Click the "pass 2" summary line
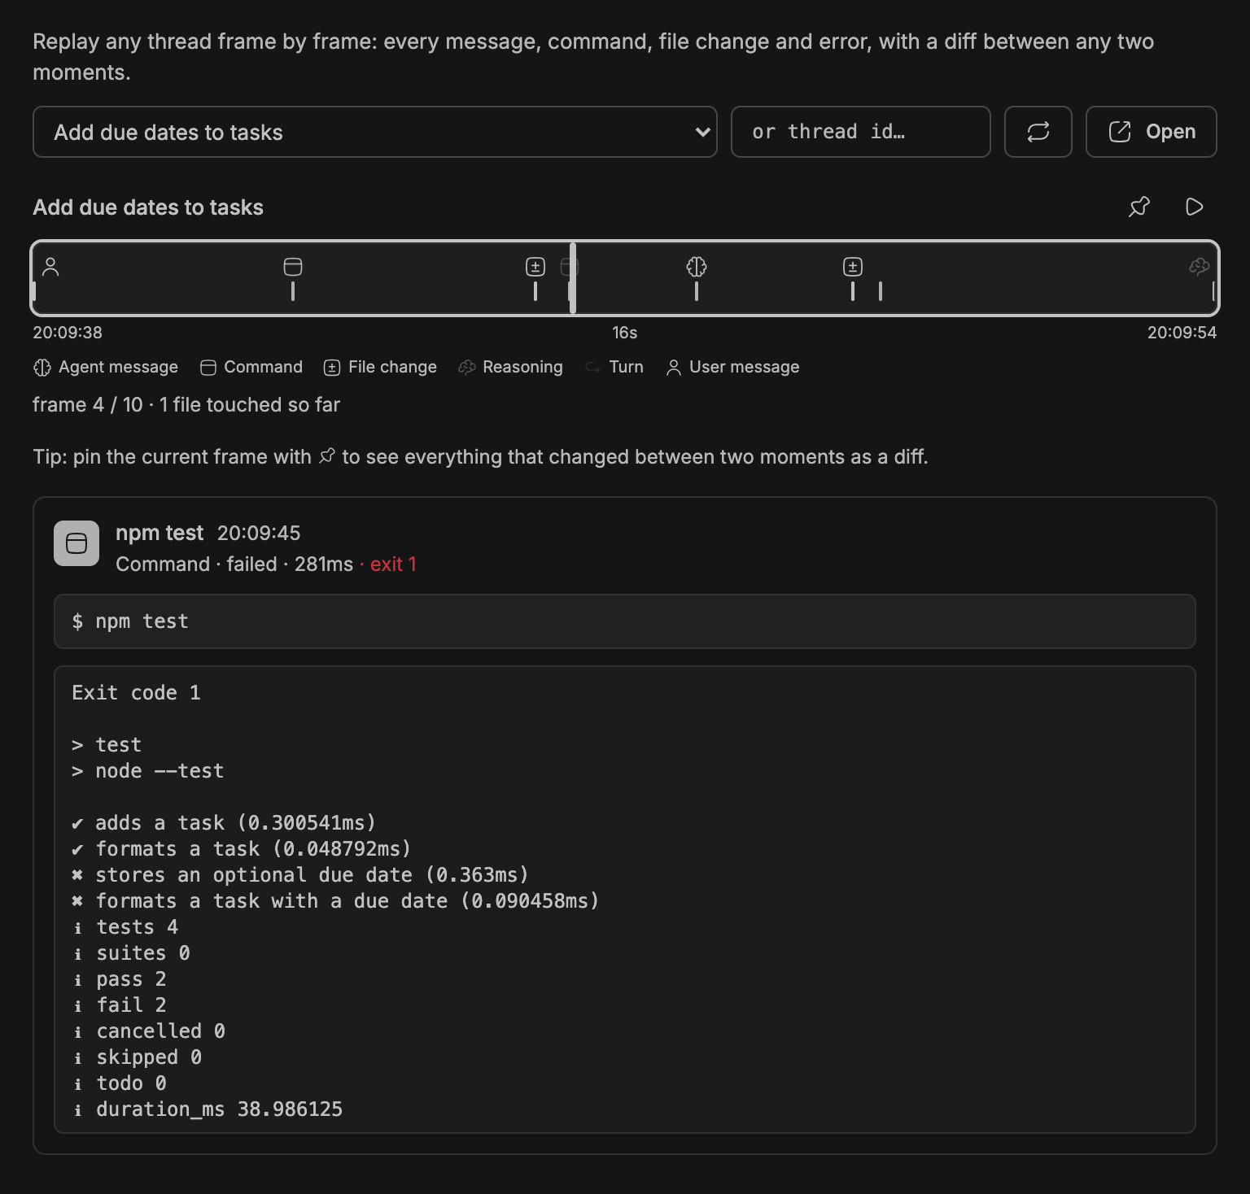The image size is (1250, 1194). (120, 979)
